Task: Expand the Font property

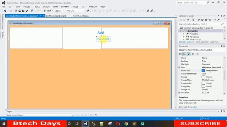Action: (x=179, y=67)
